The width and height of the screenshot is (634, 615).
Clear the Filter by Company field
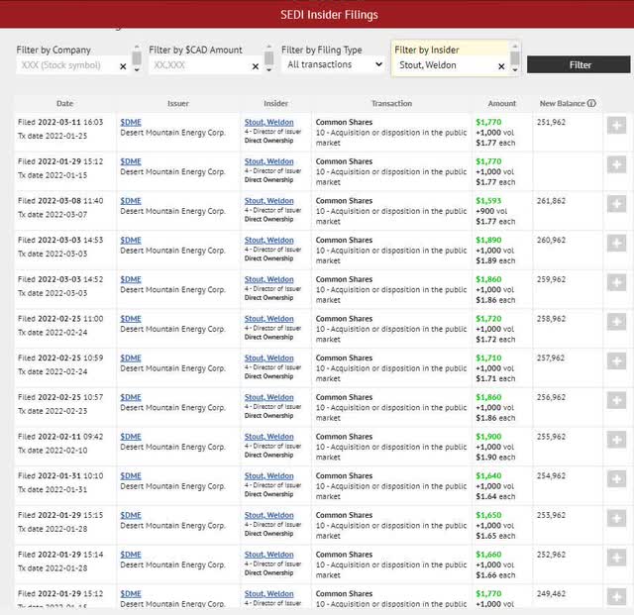click(x=123, y=66)
